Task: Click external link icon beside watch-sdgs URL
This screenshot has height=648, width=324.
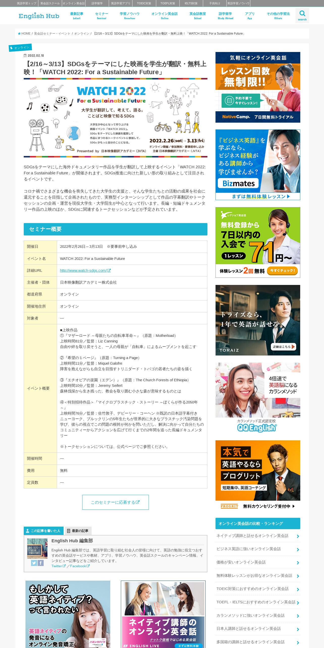Action: [x=109, y=271]
